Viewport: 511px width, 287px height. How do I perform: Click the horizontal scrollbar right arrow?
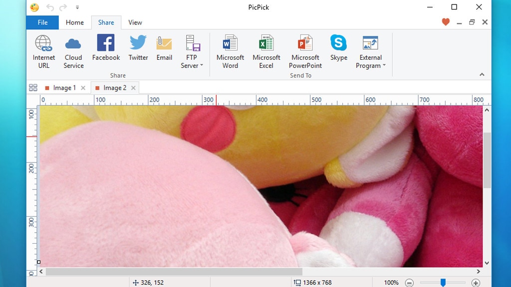tap(479, 272)
